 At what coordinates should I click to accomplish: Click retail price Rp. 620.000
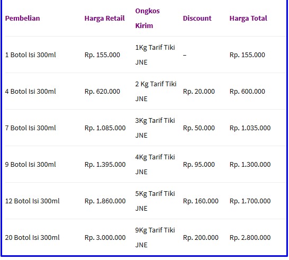[102, 91]
